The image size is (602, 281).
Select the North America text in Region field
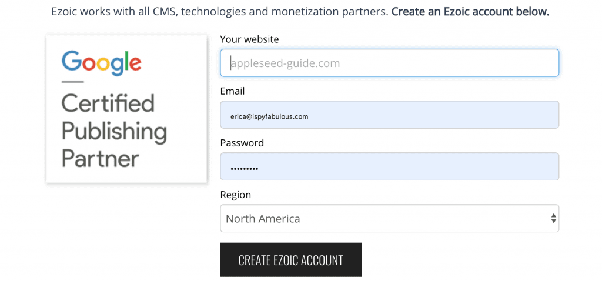[263, 219]
